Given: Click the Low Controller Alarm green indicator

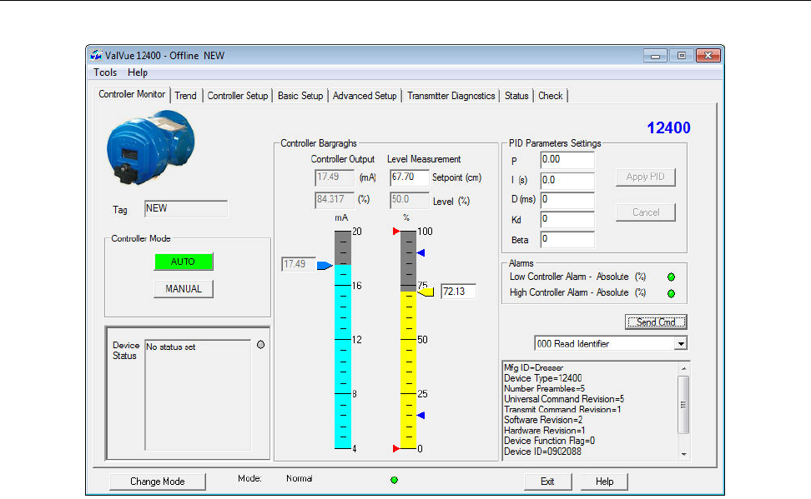Looking at the screenshot, I should click(672, 277).
